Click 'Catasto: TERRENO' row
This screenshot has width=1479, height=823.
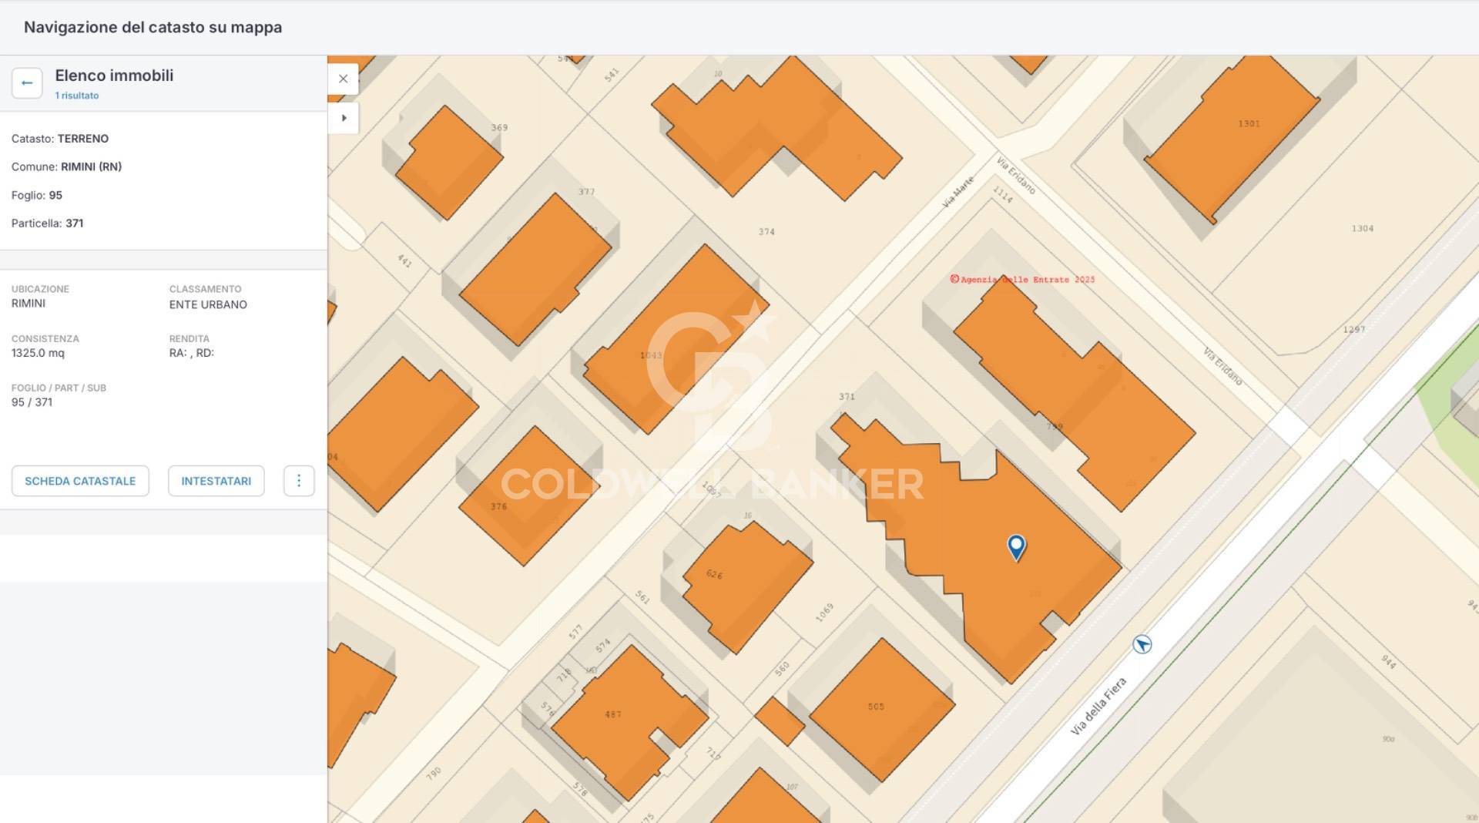60,139
